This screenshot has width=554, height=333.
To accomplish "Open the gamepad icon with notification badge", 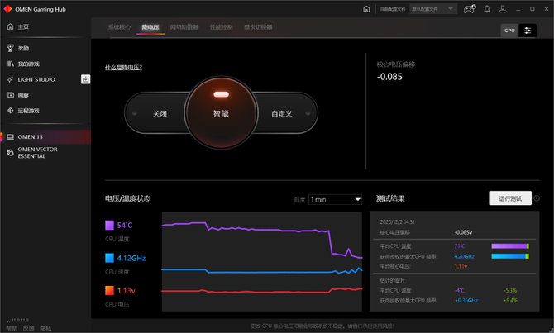I will click(470, 9).
